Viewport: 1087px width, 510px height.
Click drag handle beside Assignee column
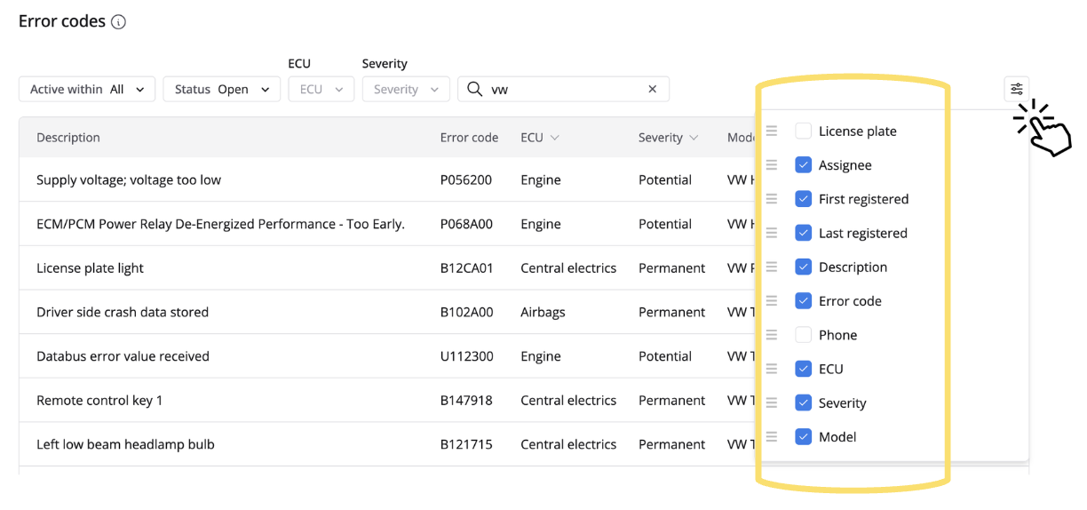(x=772, y=165)
